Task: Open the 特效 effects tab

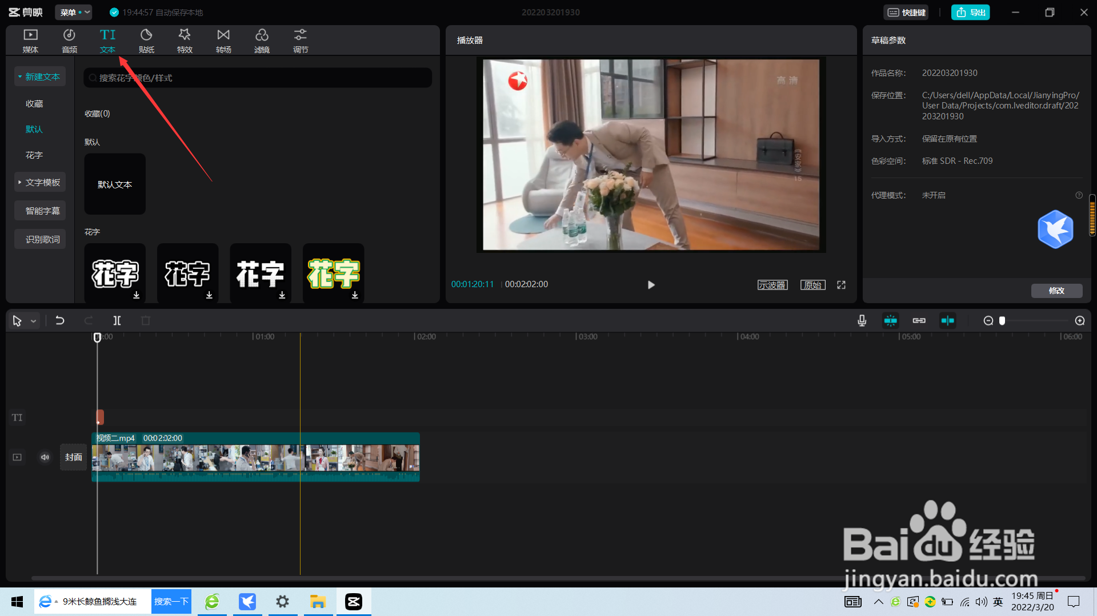Action: click(x=185, y=41)
